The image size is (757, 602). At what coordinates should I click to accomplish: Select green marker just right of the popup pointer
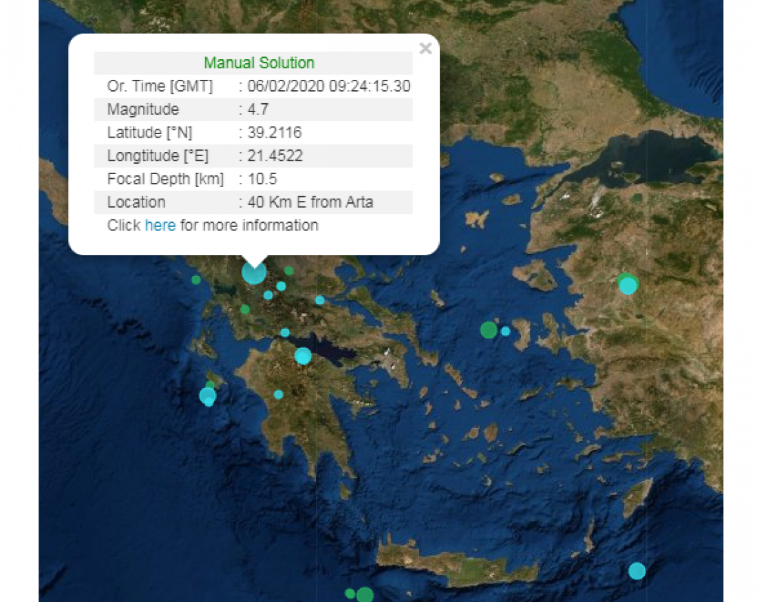click(x=289, y=270)
